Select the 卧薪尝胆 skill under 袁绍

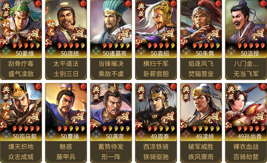(x=156, y=74)
